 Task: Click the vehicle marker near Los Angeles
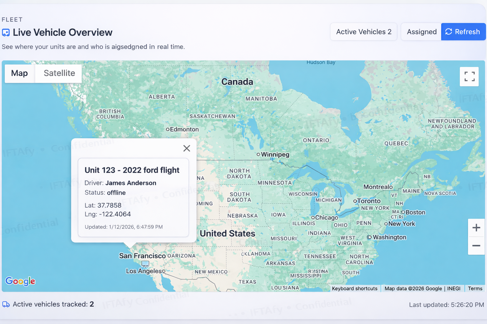coord(146,264)
